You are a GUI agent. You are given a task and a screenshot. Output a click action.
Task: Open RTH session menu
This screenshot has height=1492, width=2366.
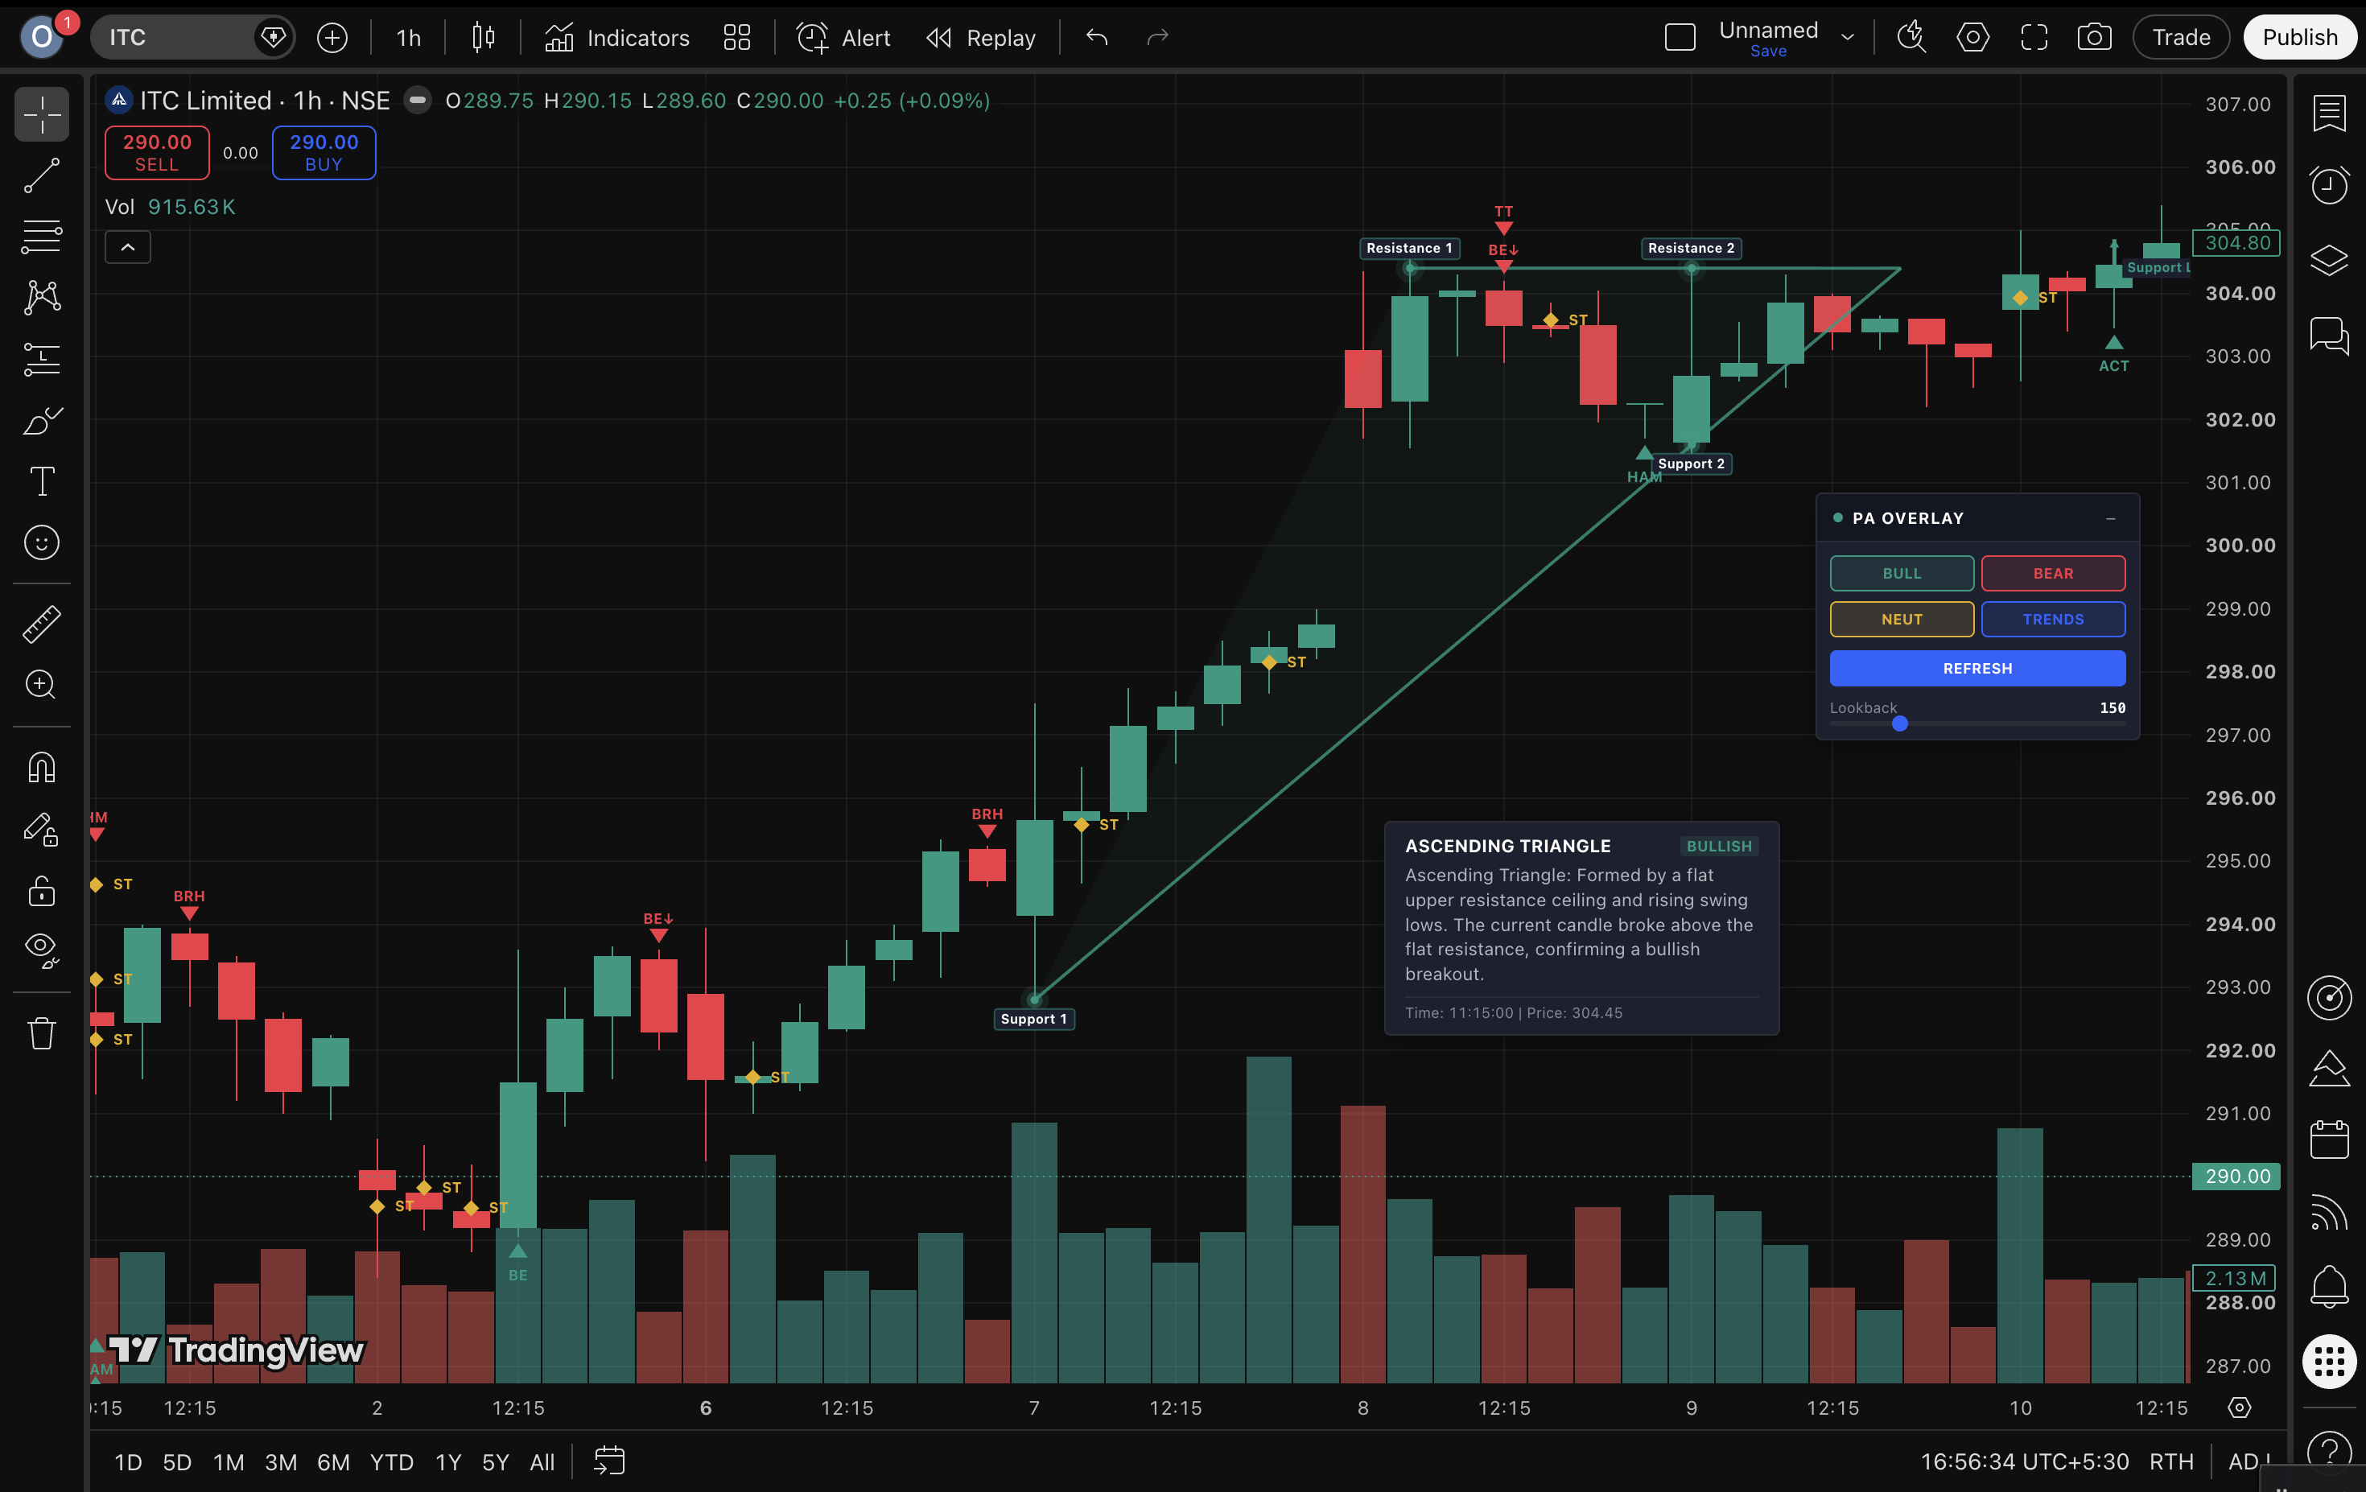[2170, 1462]
